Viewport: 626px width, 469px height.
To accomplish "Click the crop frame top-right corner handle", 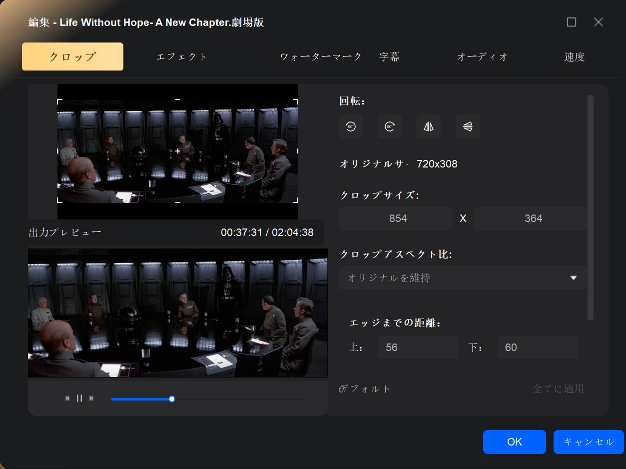I will click(296, 101).
